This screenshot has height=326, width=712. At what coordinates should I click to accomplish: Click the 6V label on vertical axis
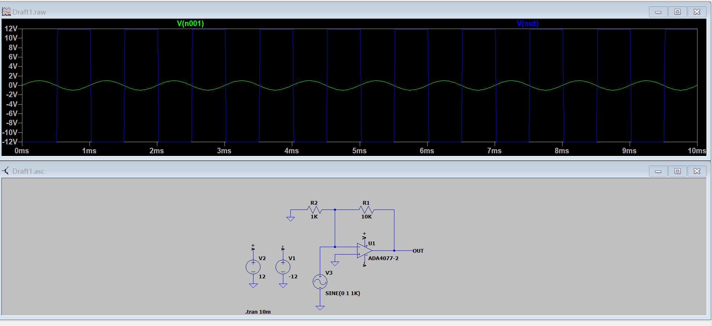click(x=13, y=57)
